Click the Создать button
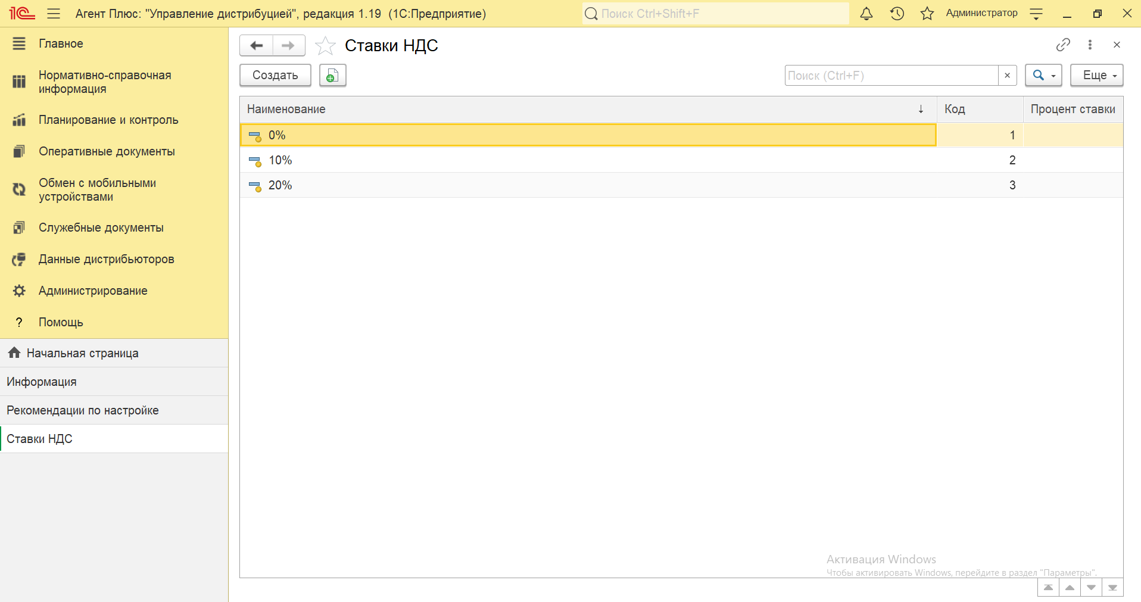The image size is (1141, 602). 275,76
